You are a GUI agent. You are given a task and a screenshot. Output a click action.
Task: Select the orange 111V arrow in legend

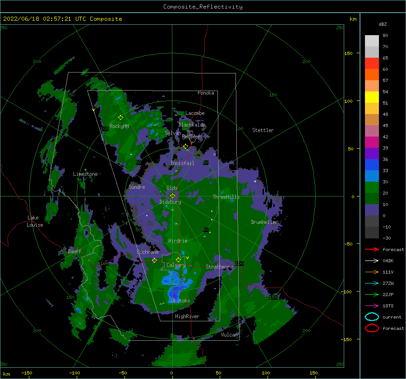click(372, 272)
